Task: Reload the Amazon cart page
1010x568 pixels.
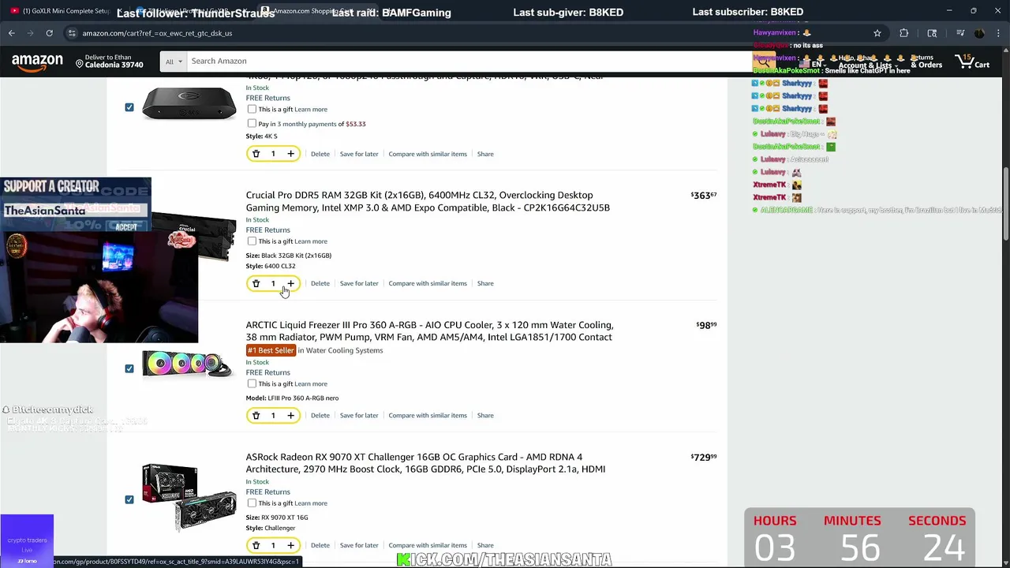Action: click(x=49, y=33)
